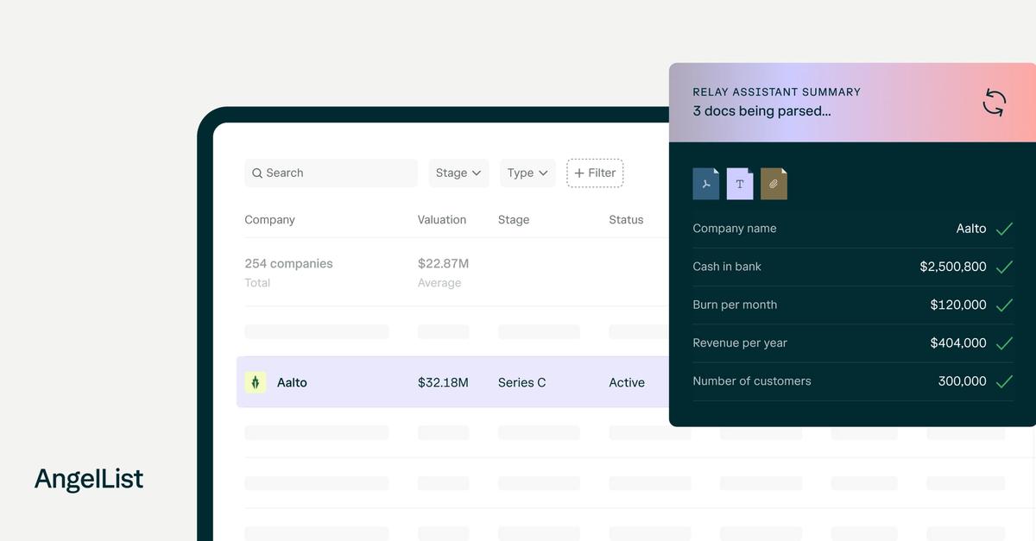
Task: Sort by the Stage column header
Action: coord(514,220)
